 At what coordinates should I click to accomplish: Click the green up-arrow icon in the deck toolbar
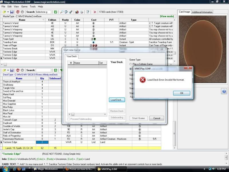[x=56, y=70]
